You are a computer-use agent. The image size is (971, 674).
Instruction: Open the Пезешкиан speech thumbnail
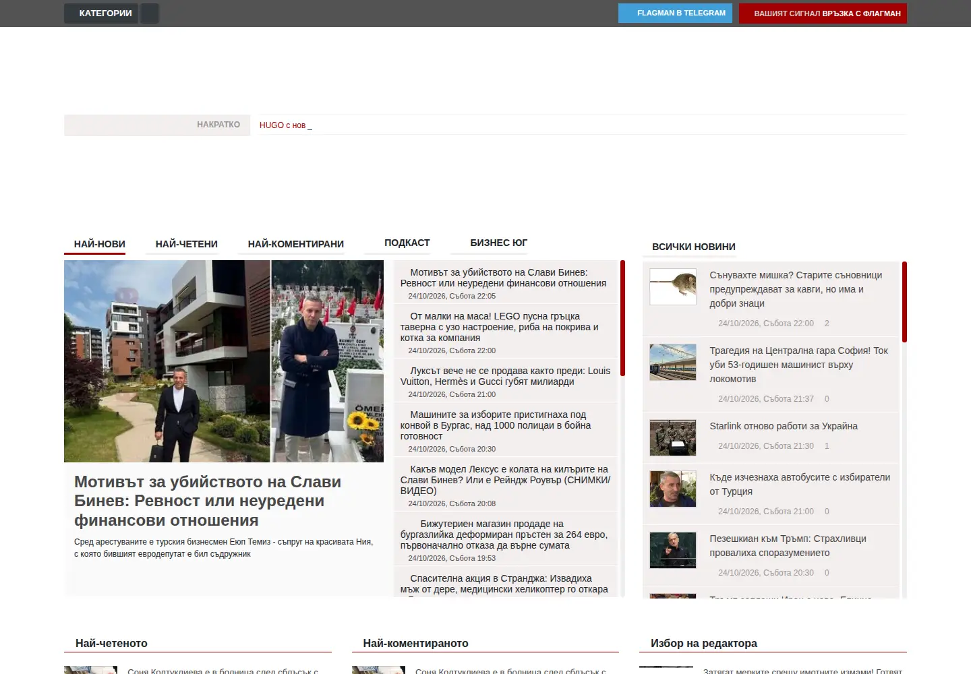pos(673,550)
